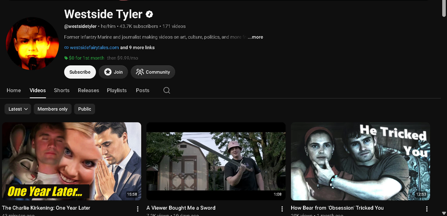Subscribe to Westside Tyler channel
Image resolution: width=447 pixels, height=216 pixels.
[x=80, y=72]
